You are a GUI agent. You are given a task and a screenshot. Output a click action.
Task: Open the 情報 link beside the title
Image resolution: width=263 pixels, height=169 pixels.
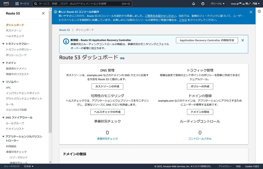[x=122, y=58]
